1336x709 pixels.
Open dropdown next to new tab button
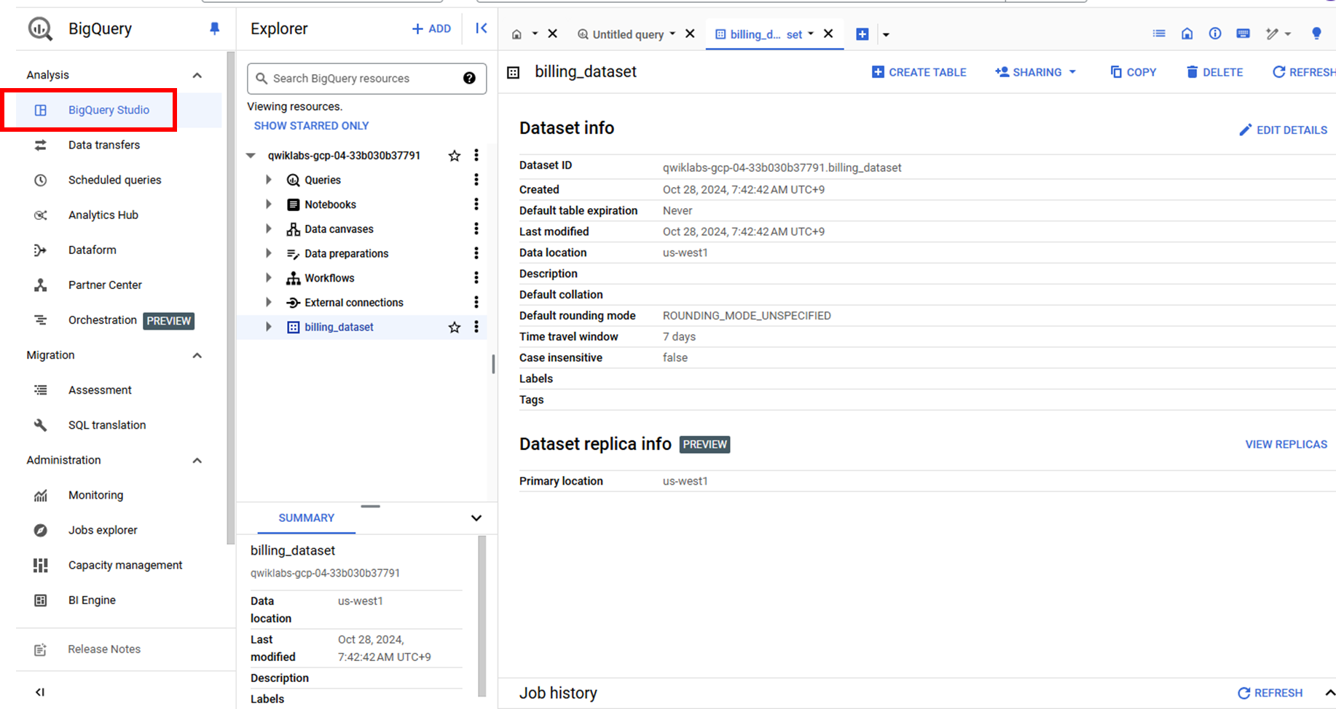[886, 34]
